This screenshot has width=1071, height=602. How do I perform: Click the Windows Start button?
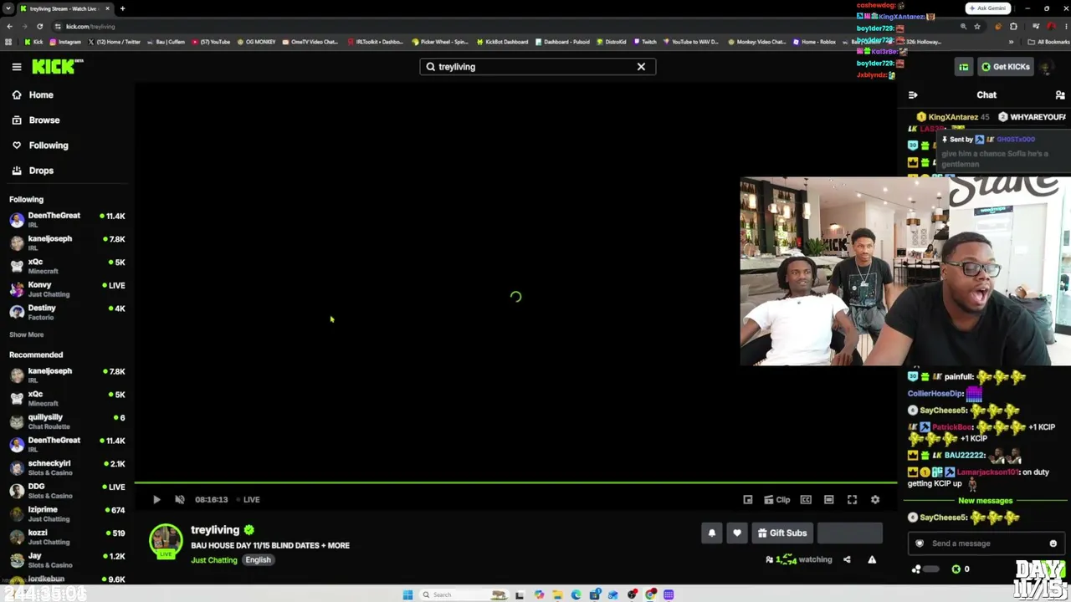tap(407, 595)
